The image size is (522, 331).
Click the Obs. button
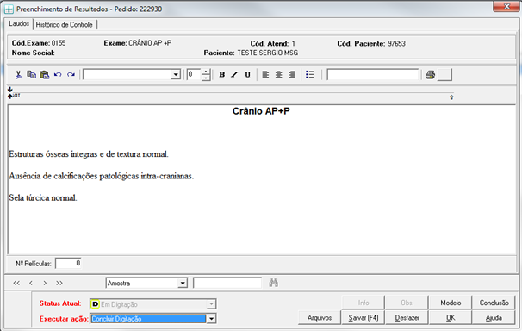point(407,303)
